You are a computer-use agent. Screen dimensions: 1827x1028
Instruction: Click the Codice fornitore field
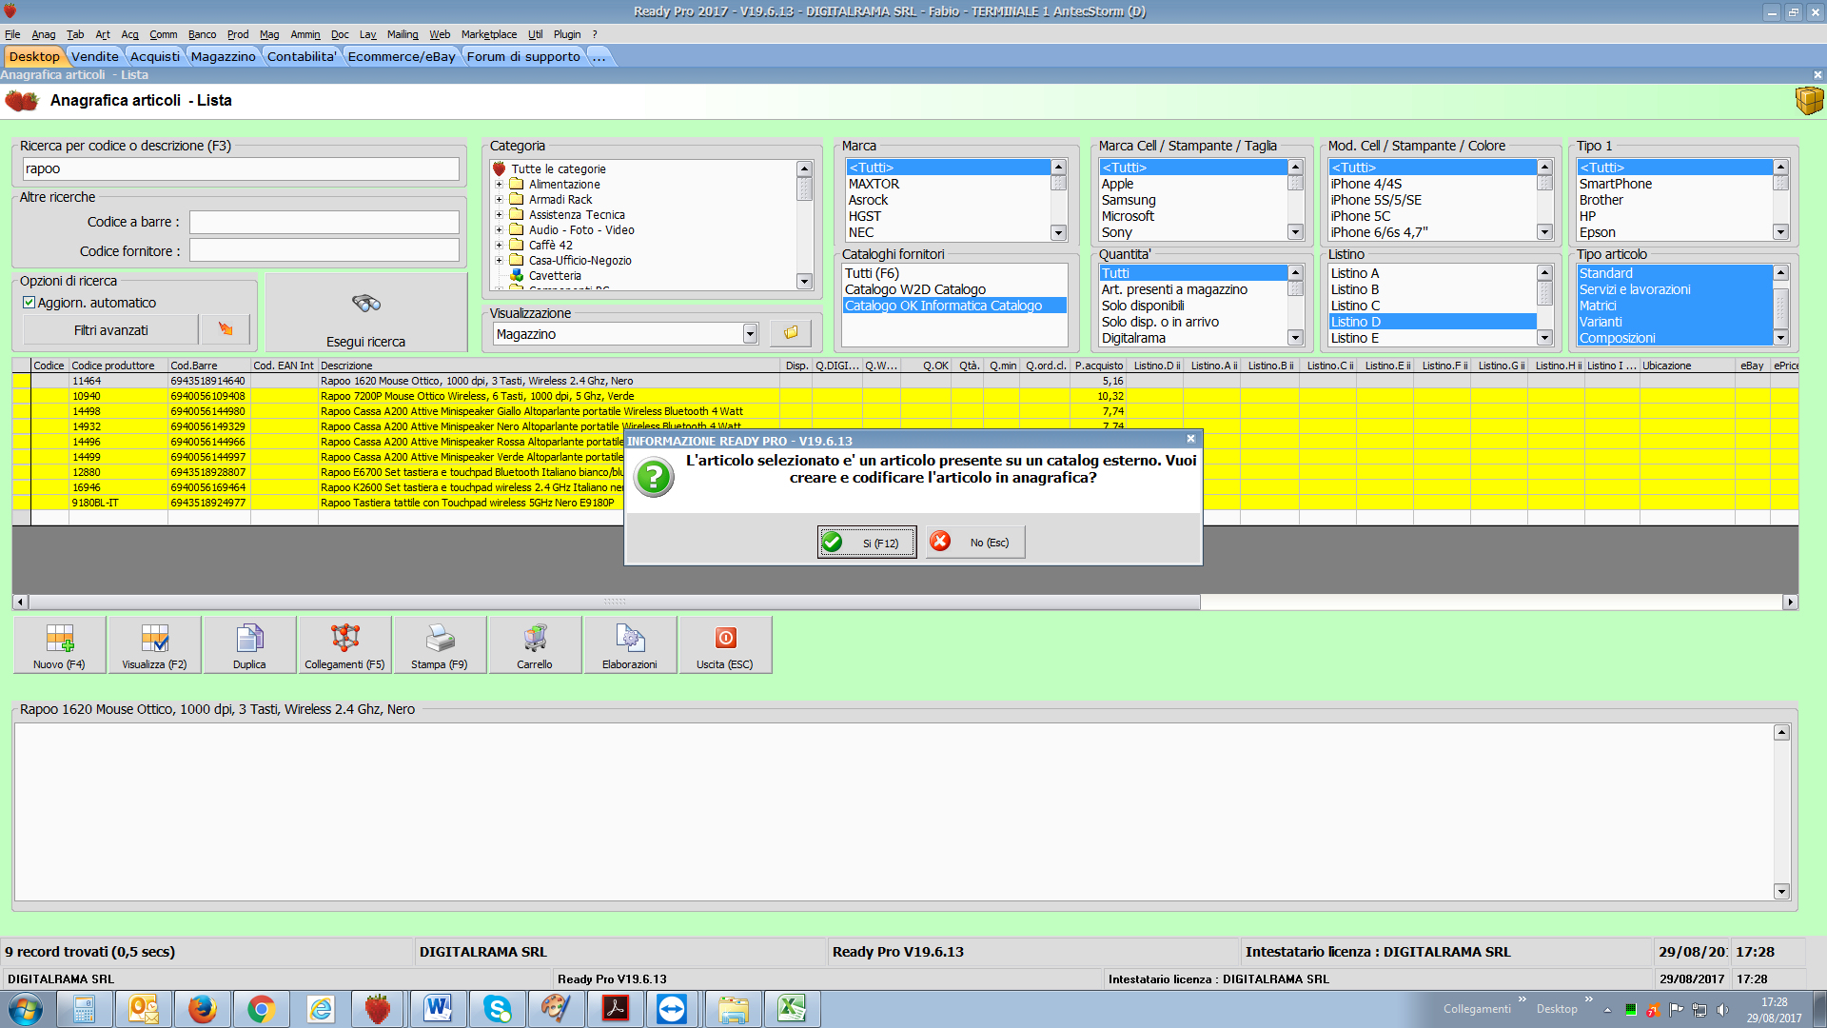point(324,250)
